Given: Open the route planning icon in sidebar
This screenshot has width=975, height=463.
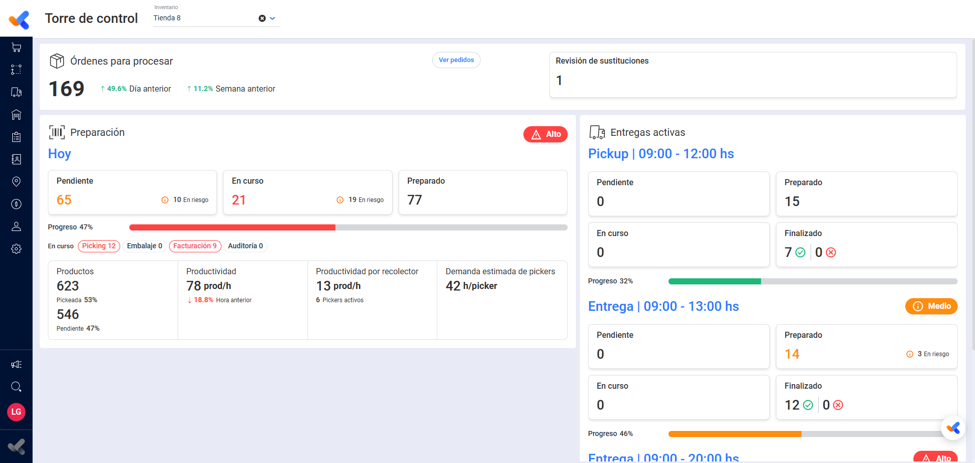Looking at the screenshot, I should [16, 70].
